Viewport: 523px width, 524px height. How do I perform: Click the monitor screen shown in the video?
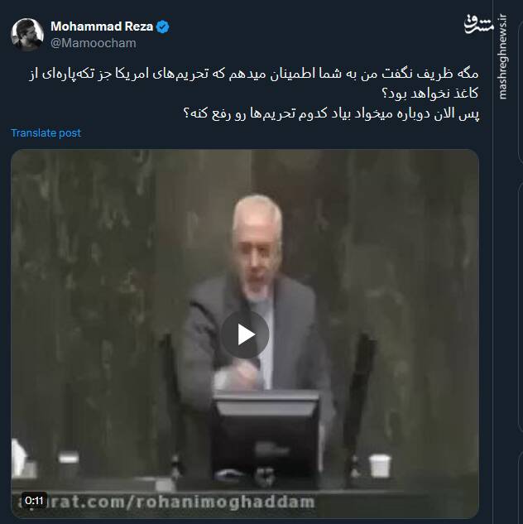(266, 435)
